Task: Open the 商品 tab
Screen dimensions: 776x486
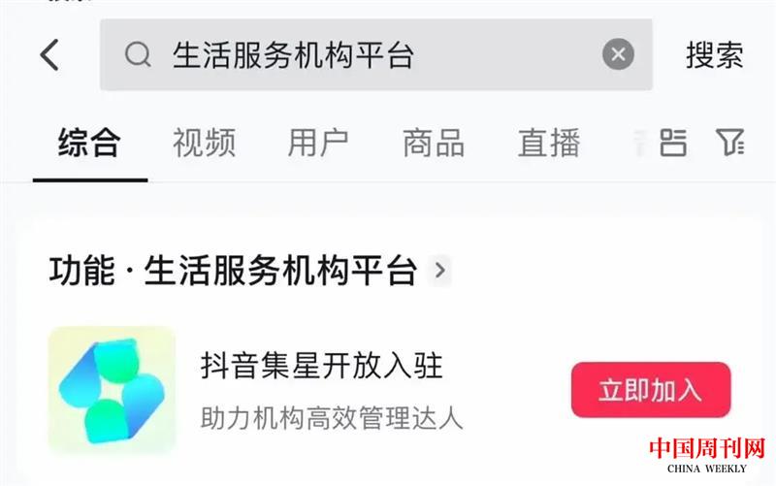Action: tap(434, 143)
